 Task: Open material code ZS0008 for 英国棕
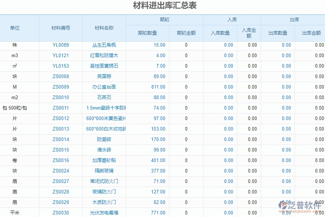[x=60, y=77]
